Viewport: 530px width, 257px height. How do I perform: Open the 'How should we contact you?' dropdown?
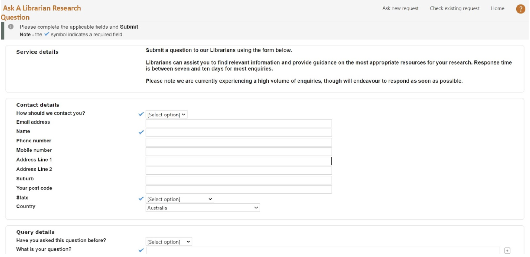pos(167,115)
